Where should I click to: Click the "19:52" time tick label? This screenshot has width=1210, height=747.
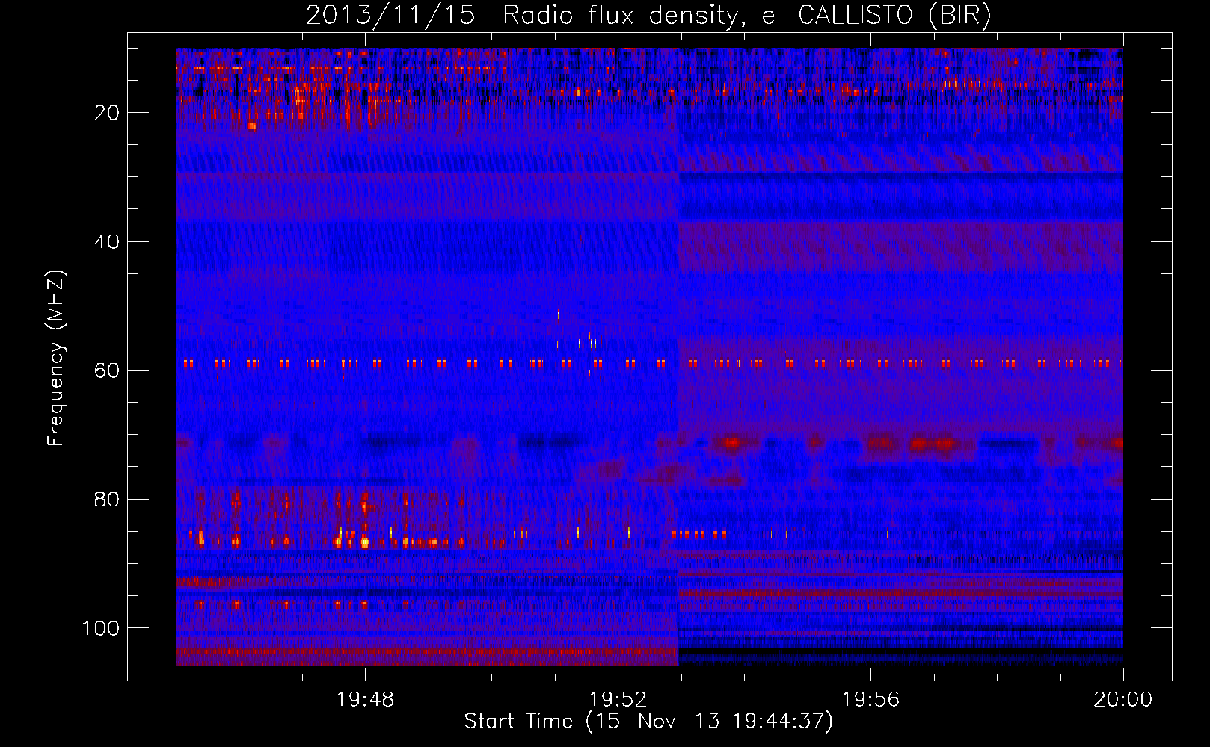click(618, 700)
